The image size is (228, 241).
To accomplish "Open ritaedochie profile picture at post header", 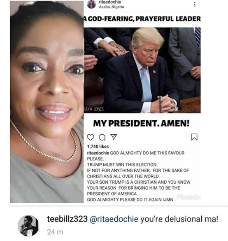I will coord(91,4).
